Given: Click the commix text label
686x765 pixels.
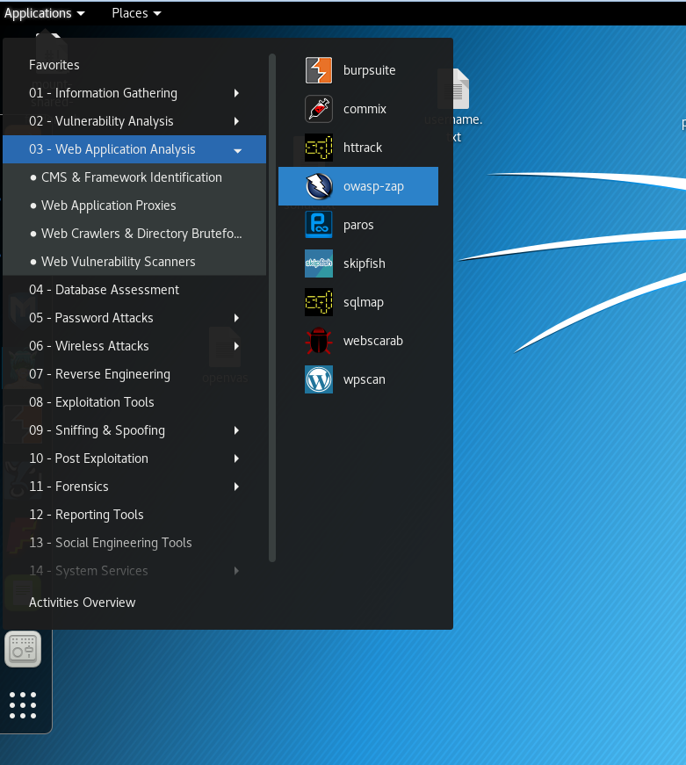Looking at the screenshot, I should (365, 109).
